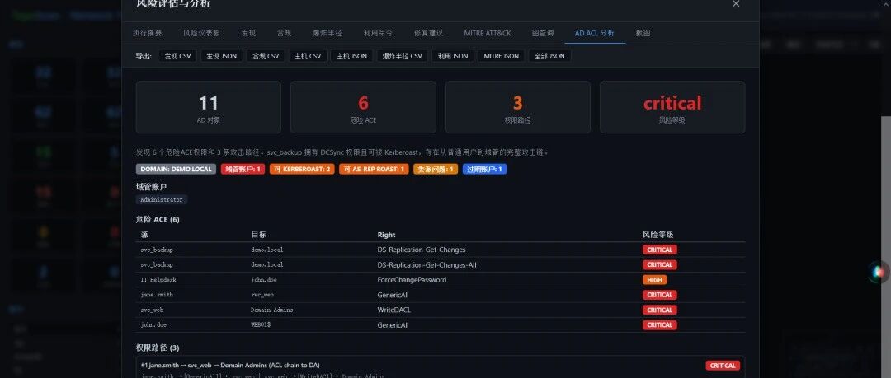Click the critical 风险等级 card
The image size is (891, 378).
(x=672, y=107)
